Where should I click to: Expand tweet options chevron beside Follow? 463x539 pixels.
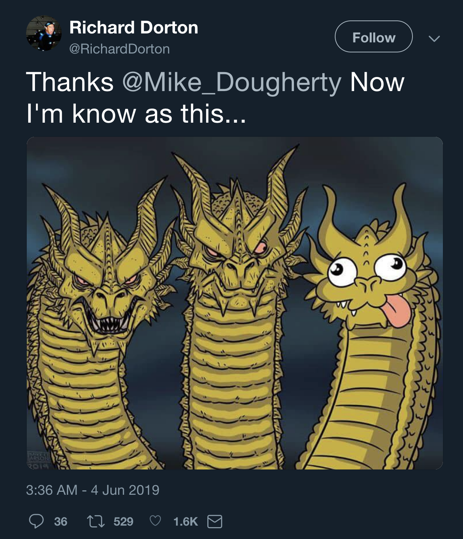click(434, 38)
